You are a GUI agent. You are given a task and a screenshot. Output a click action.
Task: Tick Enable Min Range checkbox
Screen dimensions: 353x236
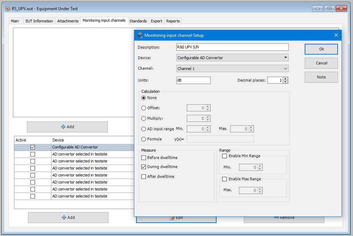click(x=224, y=156)
